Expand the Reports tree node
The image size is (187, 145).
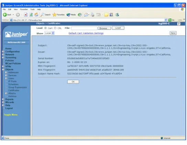click(3, 99)
